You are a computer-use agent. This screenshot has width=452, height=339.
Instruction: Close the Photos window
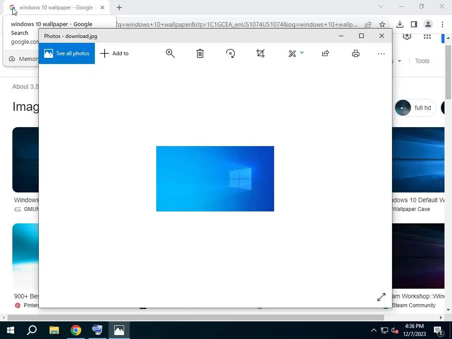[x=382, y=36]
